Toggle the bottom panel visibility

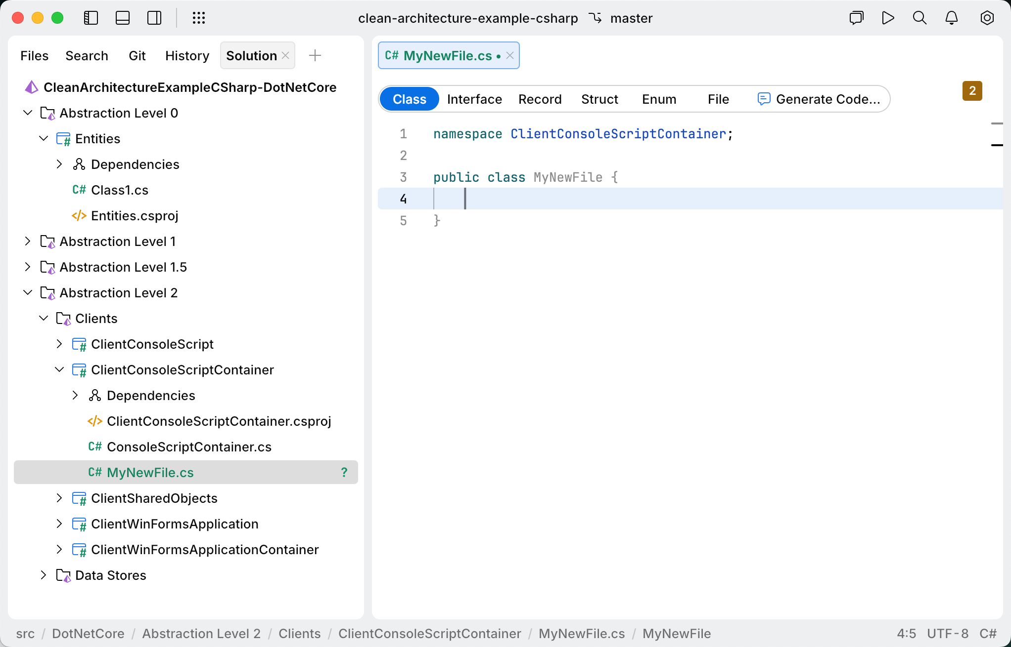coord(122,18)
